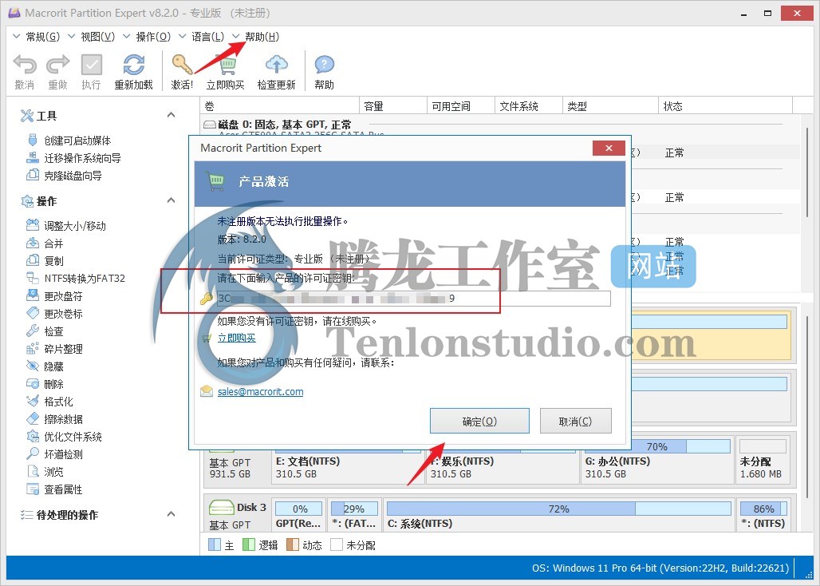Collapse the 工具 section chevron
820x586 pixels.
coord(171,116)
